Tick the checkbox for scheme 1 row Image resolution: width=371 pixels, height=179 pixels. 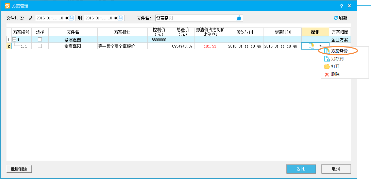pos(40,39)
